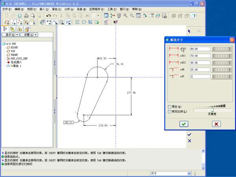Click the sd10 value field 69.00
The image size is (236, 177).
point(200,49)
